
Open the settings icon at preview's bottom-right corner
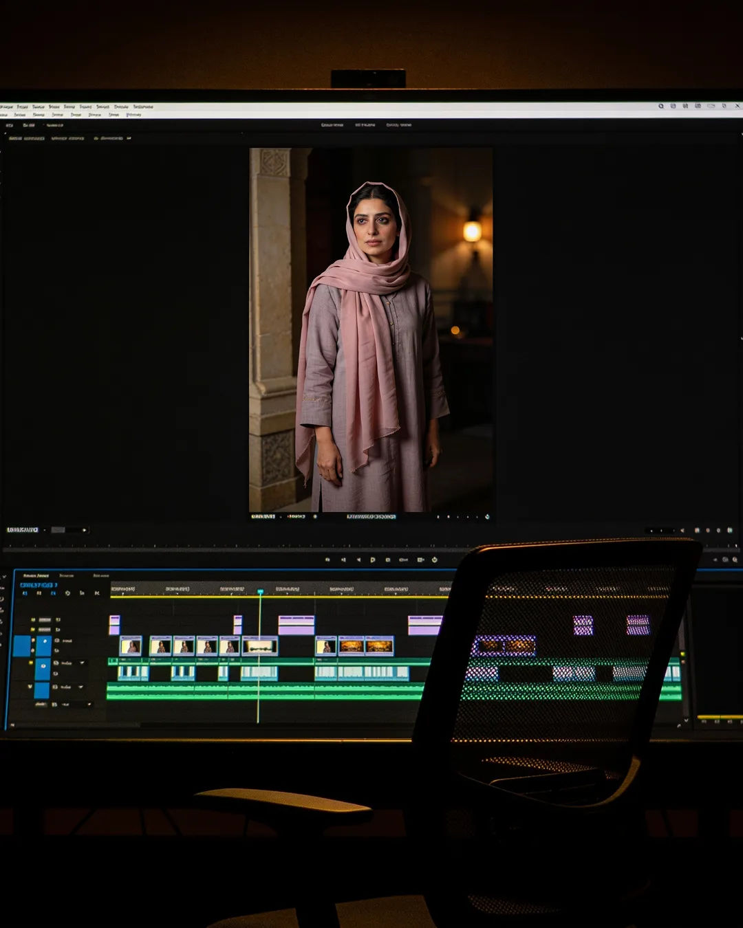pos(487,516)
